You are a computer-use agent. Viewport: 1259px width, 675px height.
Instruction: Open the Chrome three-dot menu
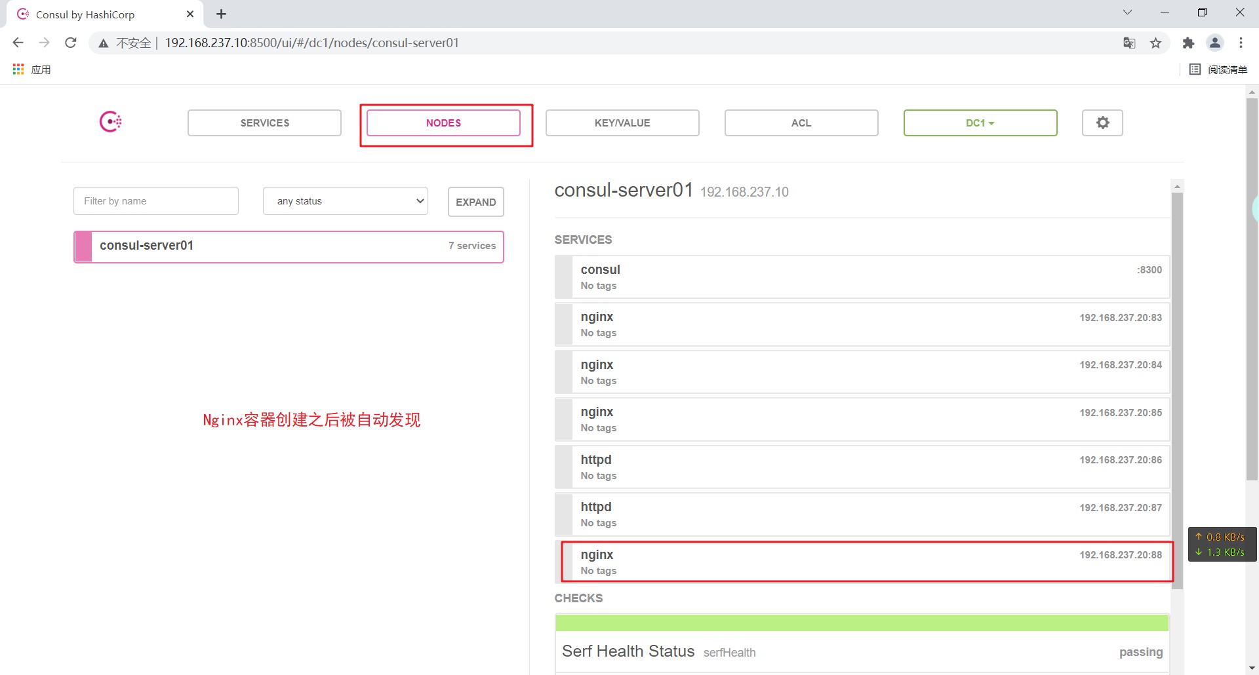pos(1241,43)
